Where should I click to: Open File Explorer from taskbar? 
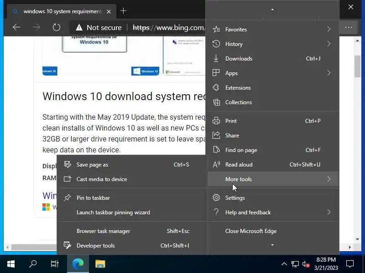click(100, 264)
